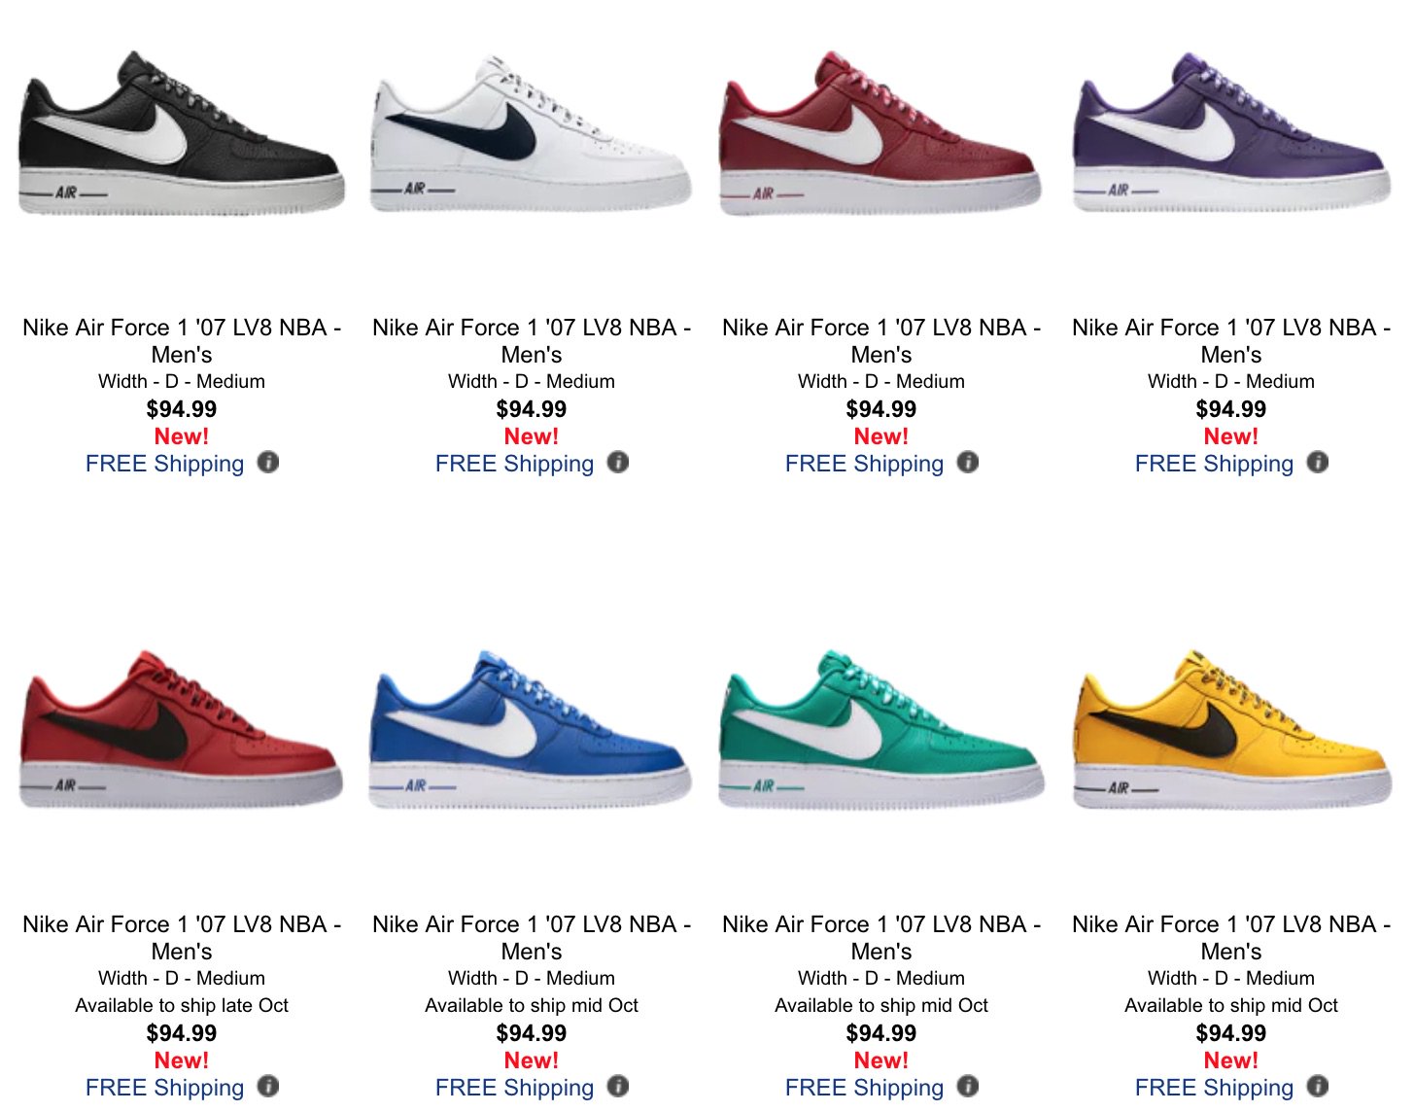This screenshot has width=1415, height=1112.
Task: Open the maroon Air Force 1 shoe image
Action: (881, 133)
